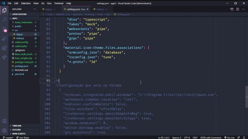Open editor more actions ellipsis
This screenshot has height=139, width=248.
click(243, 9)
